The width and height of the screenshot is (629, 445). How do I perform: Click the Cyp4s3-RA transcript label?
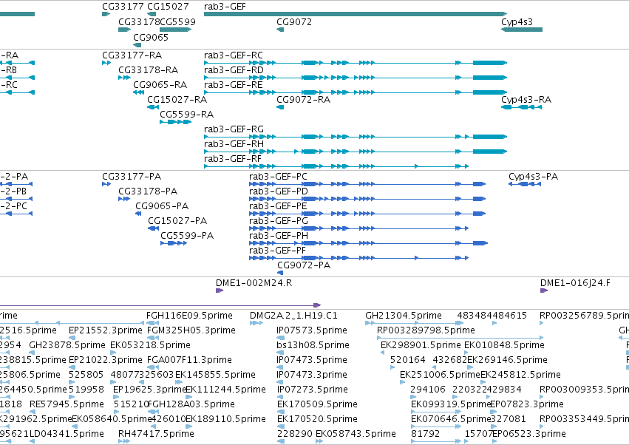click(x=526, y=100)
